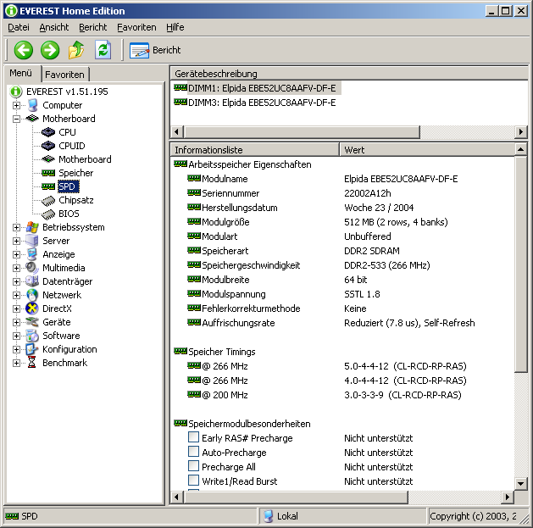Click the Betriebssystem Windows flag icon
This screenshot has width=533, height=528.
coord(32,227)
